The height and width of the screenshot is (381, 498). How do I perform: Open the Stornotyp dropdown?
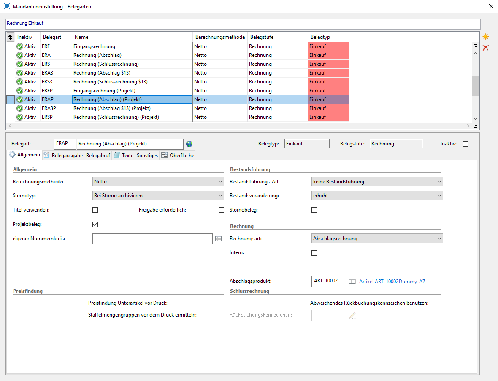[x=158, y=196]
